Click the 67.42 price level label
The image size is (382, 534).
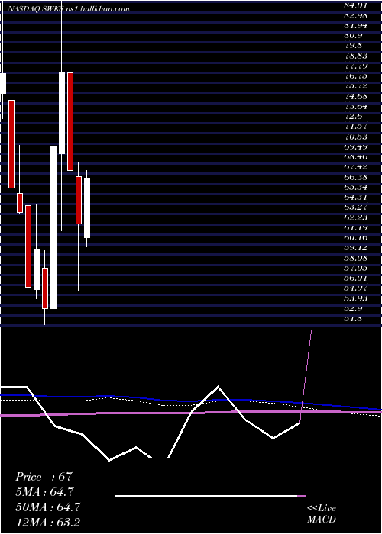coord(355,167)
